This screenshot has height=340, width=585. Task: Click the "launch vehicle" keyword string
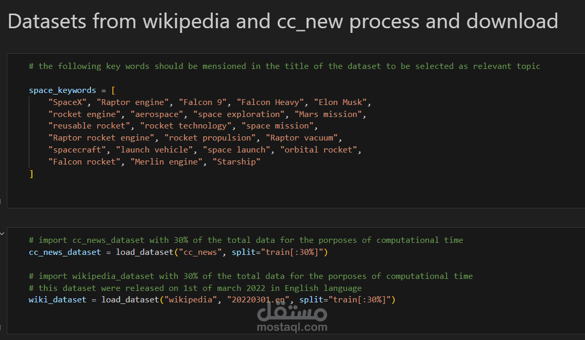tap(154, 149)
